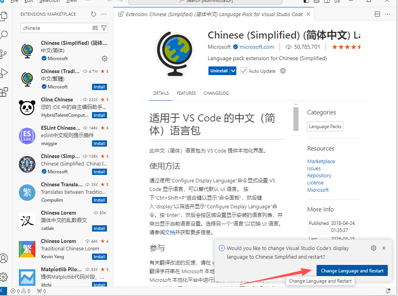Switch to the DETAILS tab
The height and width of the screenshot is (296, 398).
[161, 93]
